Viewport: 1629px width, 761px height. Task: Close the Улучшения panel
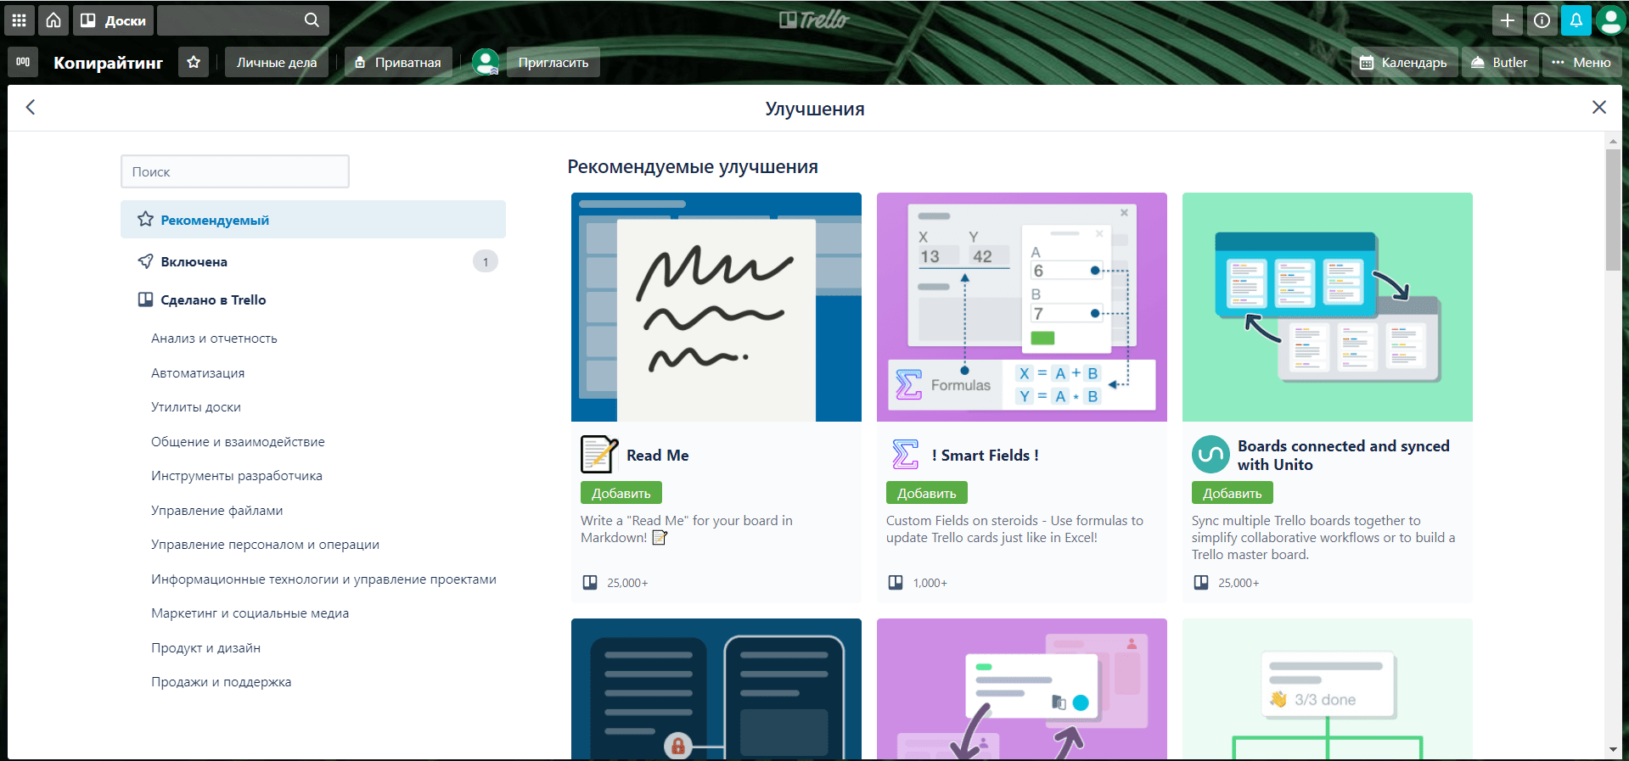(x=1599, y=107)
